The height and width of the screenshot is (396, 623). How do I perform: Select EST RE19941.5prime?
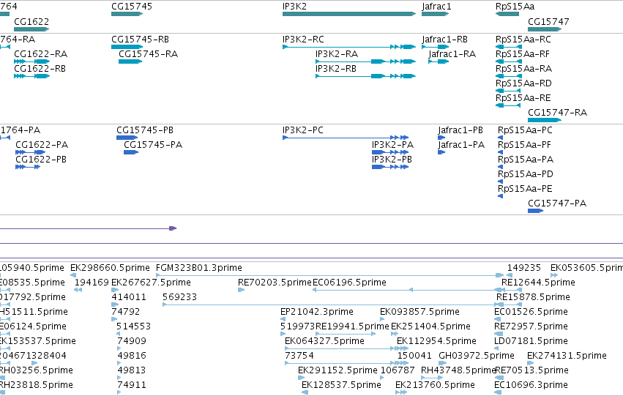352,327
